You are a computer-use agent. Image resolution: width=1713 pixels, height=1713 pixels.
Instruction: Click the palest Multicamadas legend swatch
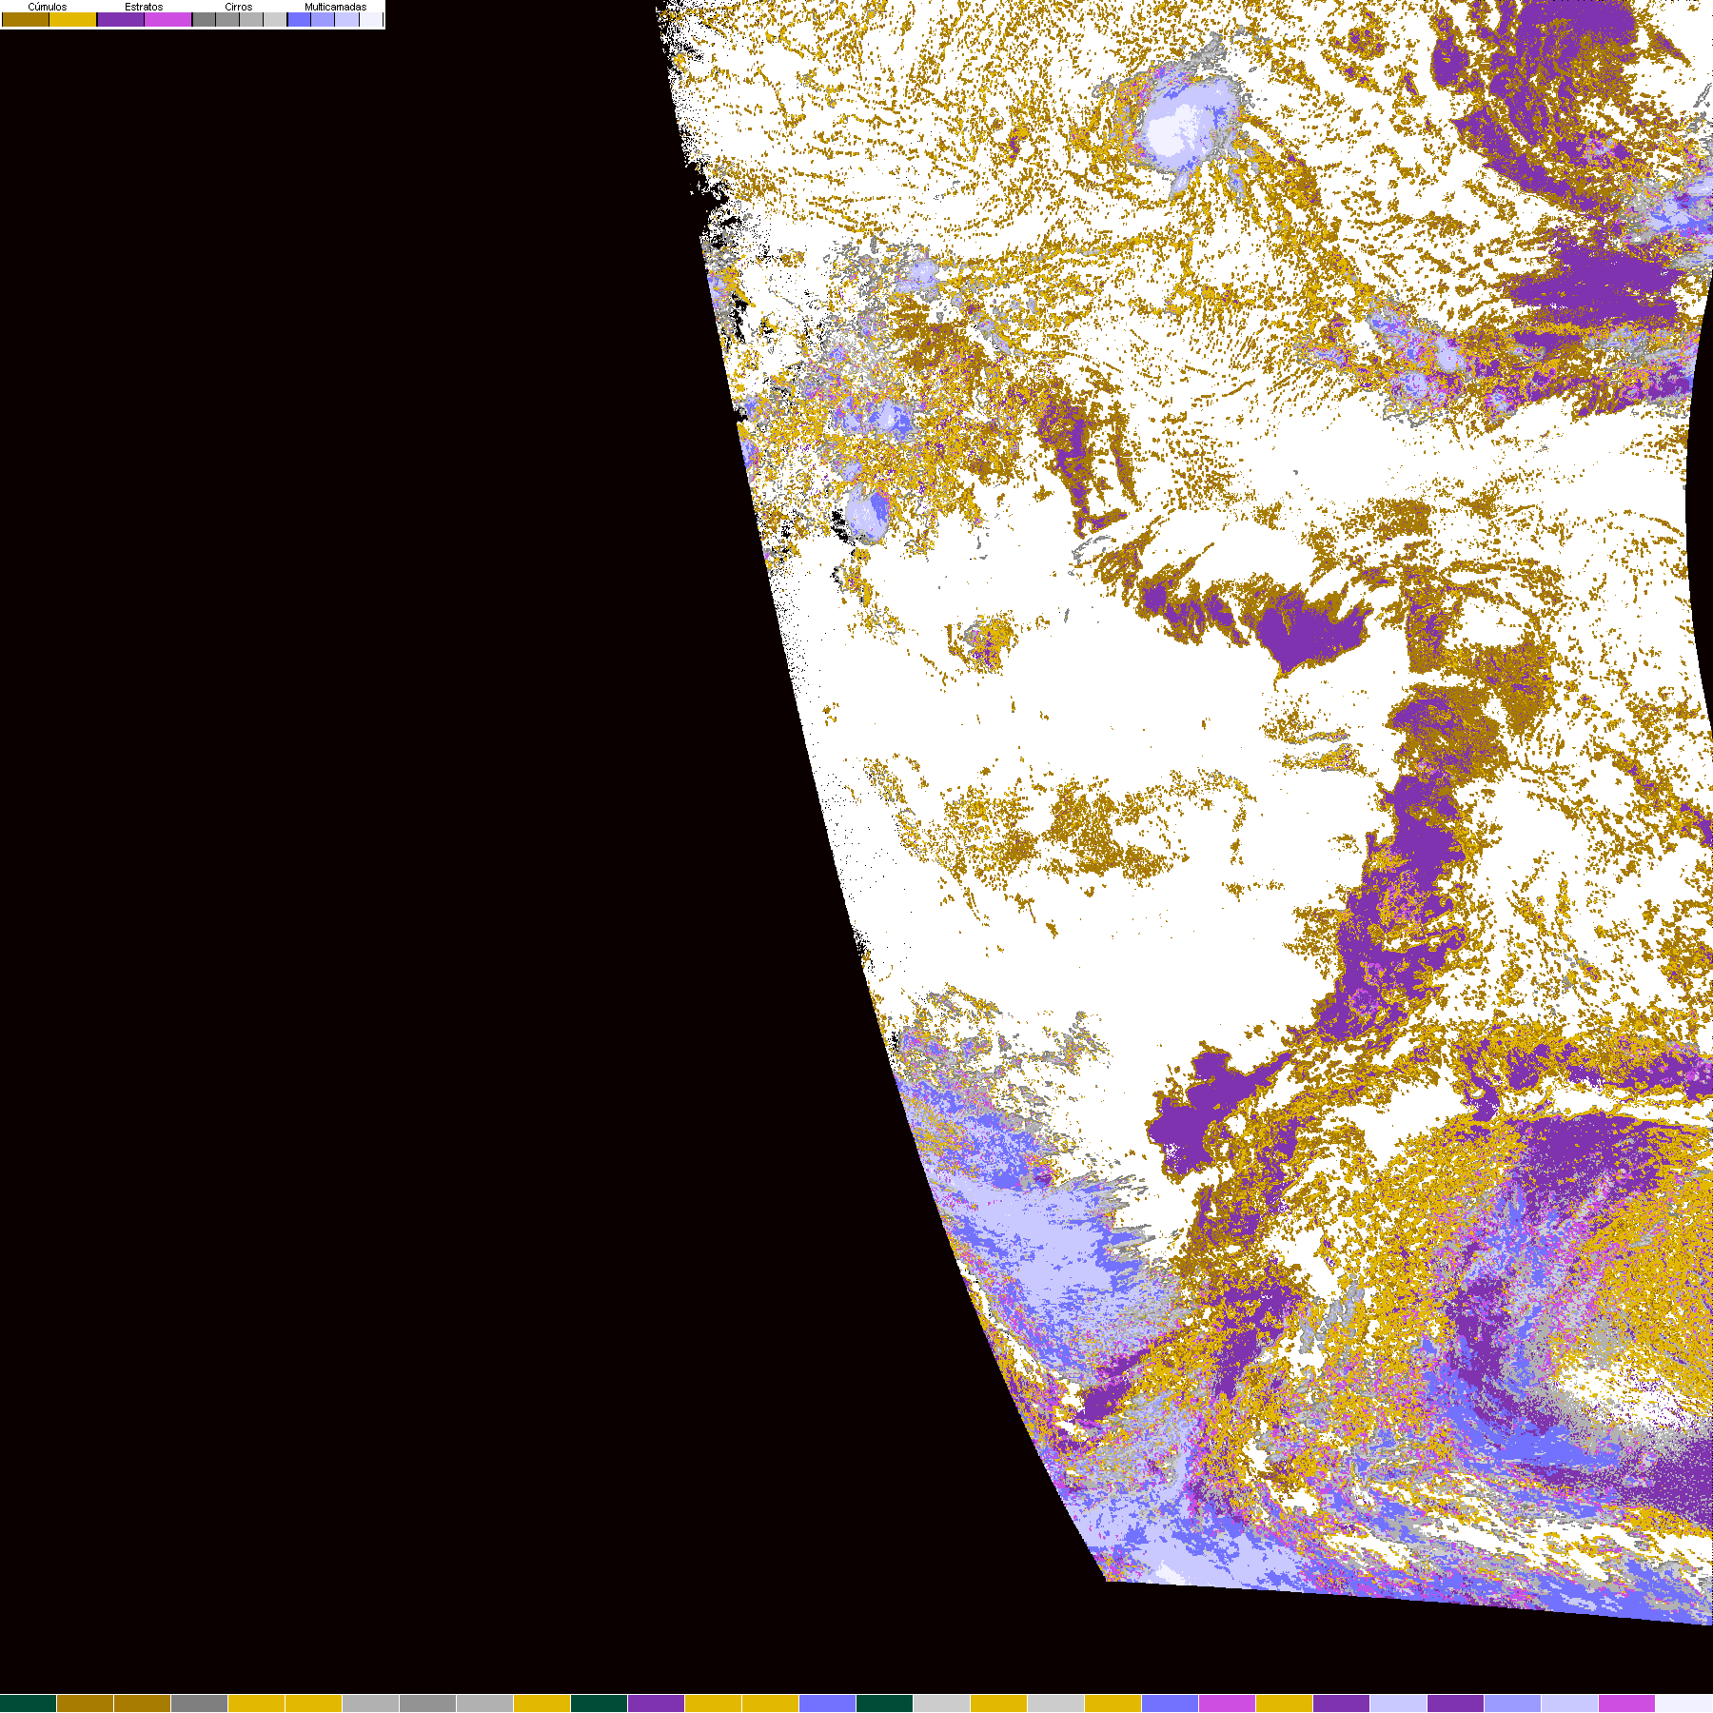point(371,19)
